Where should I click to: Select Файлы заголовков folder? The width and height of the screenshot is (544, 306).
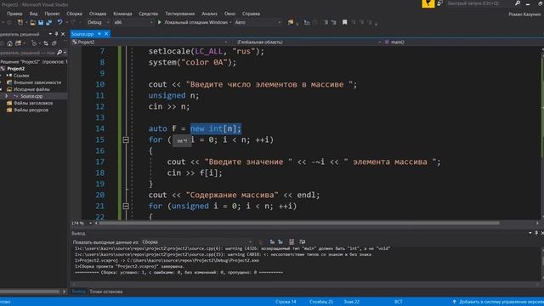33,103
